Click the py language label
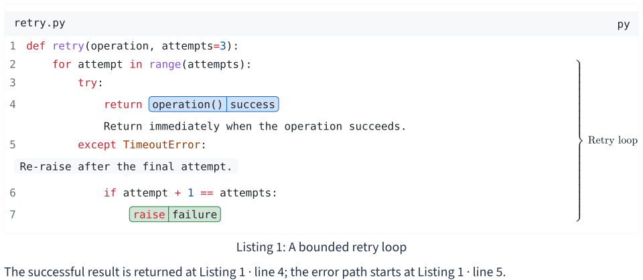The width and height of the screenshot is (643, 280). (x=624, y=24)
